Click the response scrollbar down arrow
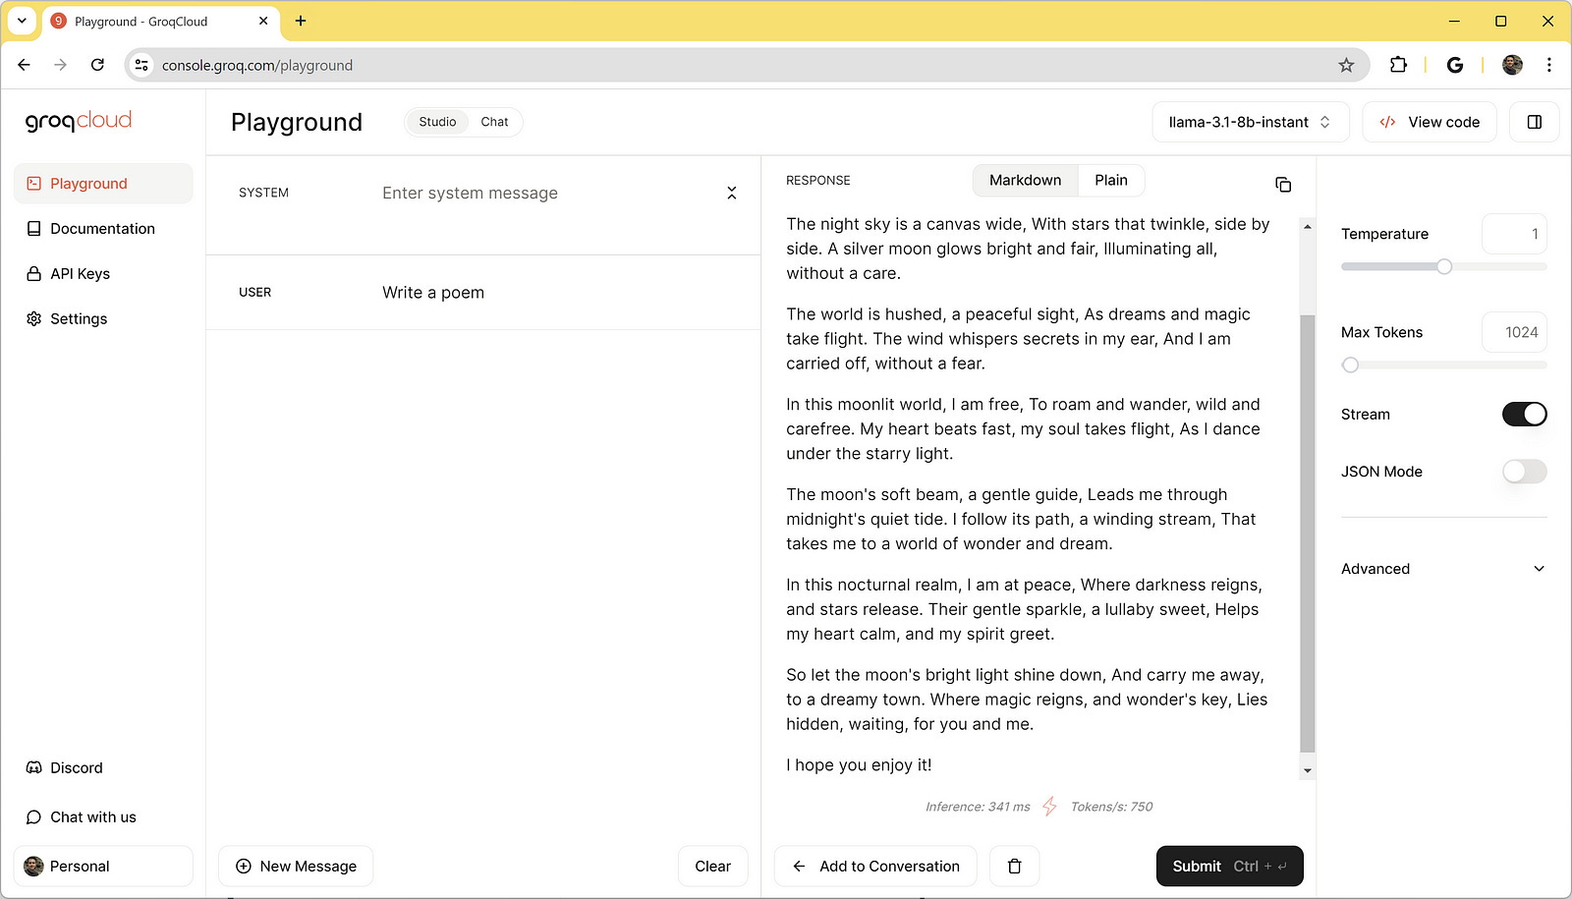The image size is (1572, 899). tap(1307, 771)
